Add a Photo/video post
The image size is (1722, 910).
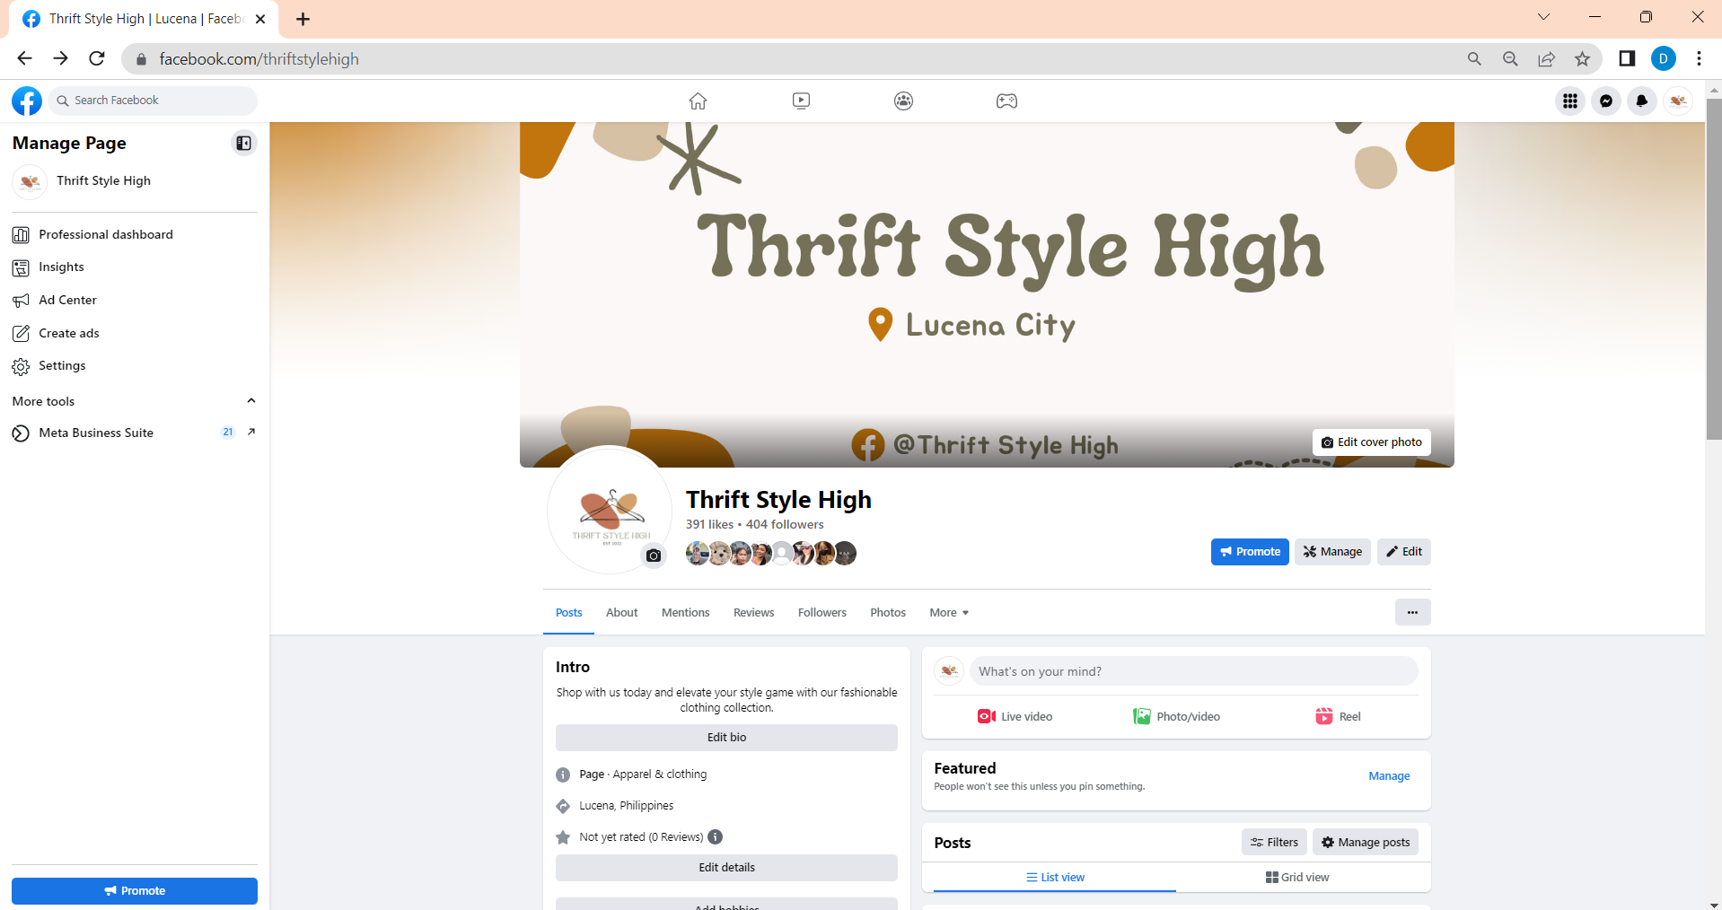1176,716
